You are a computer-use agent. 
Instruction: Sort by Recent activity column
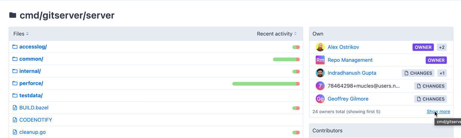(277, 34)
